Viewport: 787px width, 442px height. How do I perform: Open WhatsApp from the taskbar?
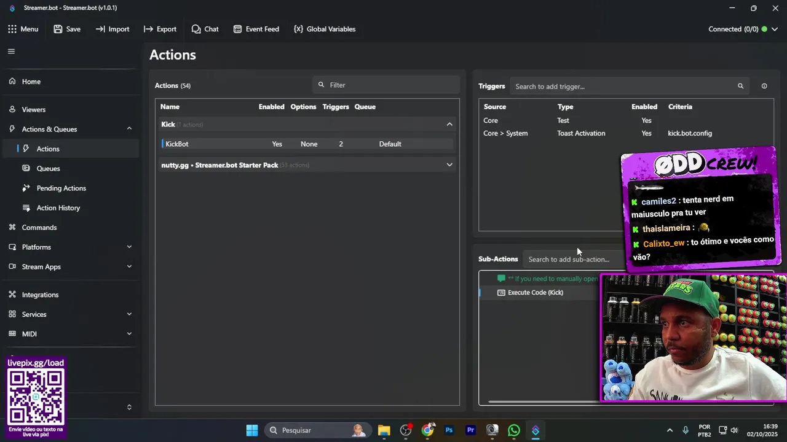coord(514,430)
